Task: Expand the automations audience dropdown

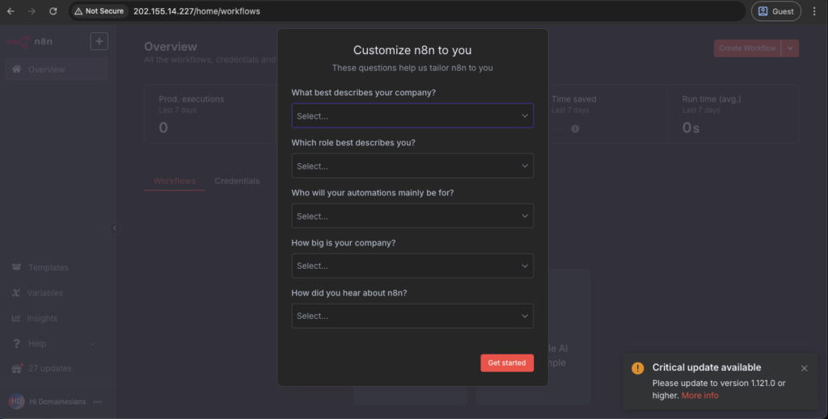Action: click(412, 216)
